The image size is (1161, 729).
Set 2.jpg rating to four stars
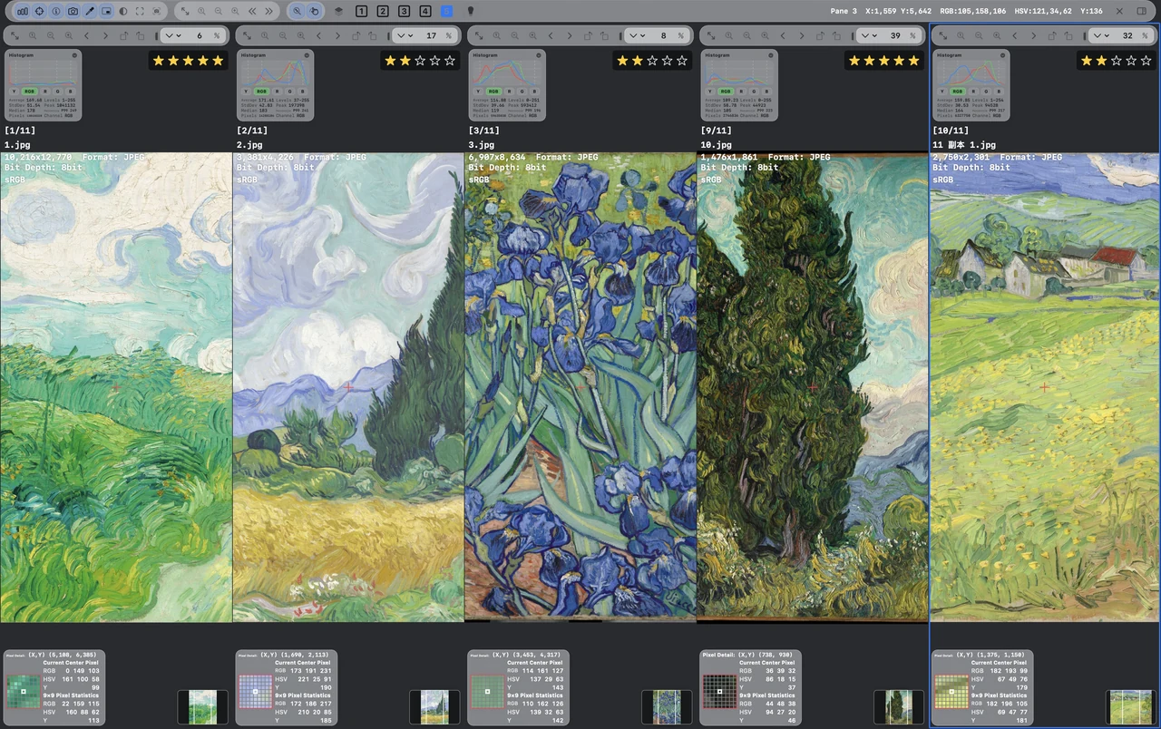(434, 61)
